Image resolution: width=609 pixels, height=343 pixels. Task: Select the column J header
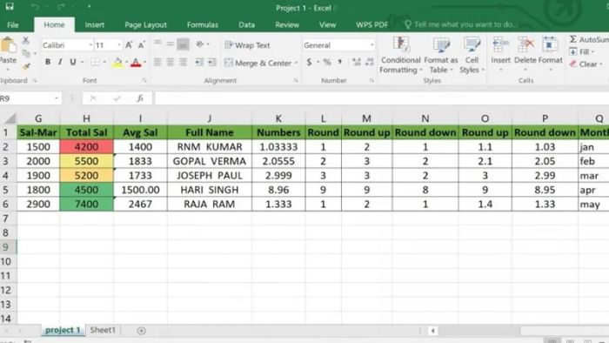pyautogui.click(x=210, y=118)
